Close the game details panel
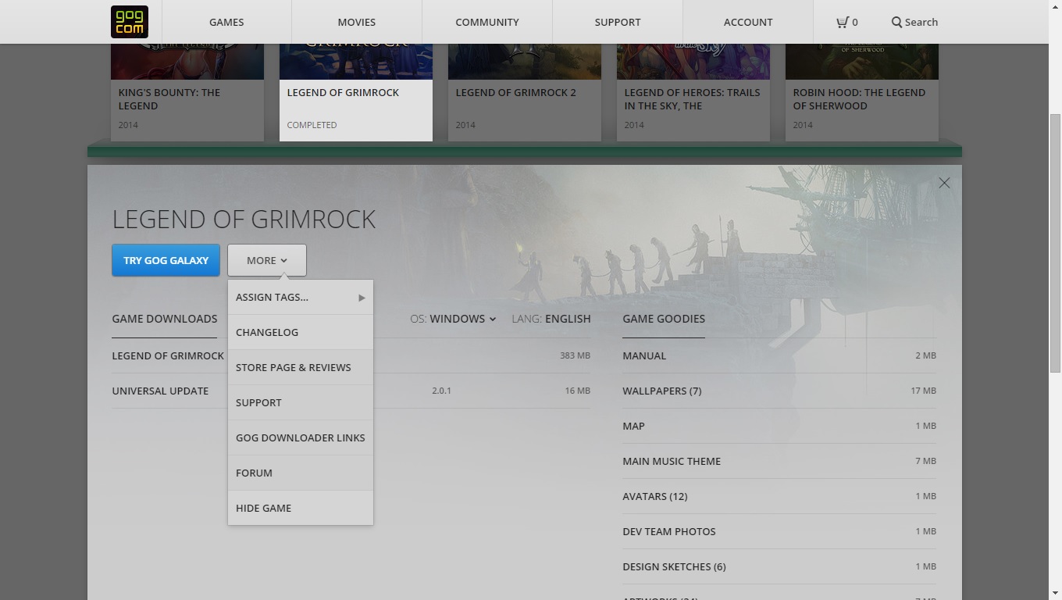Viewport: 1062px width, 600px height. 944,183
